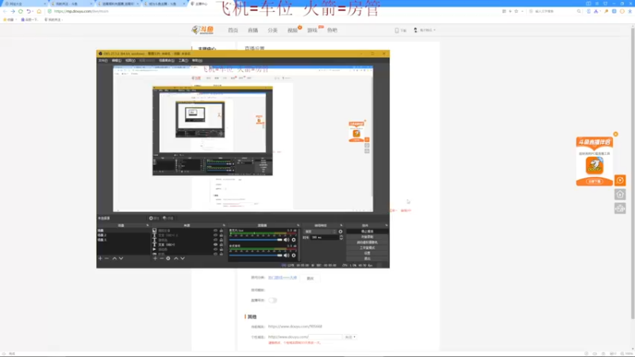Open the OBS 编辑 menu

117,61
